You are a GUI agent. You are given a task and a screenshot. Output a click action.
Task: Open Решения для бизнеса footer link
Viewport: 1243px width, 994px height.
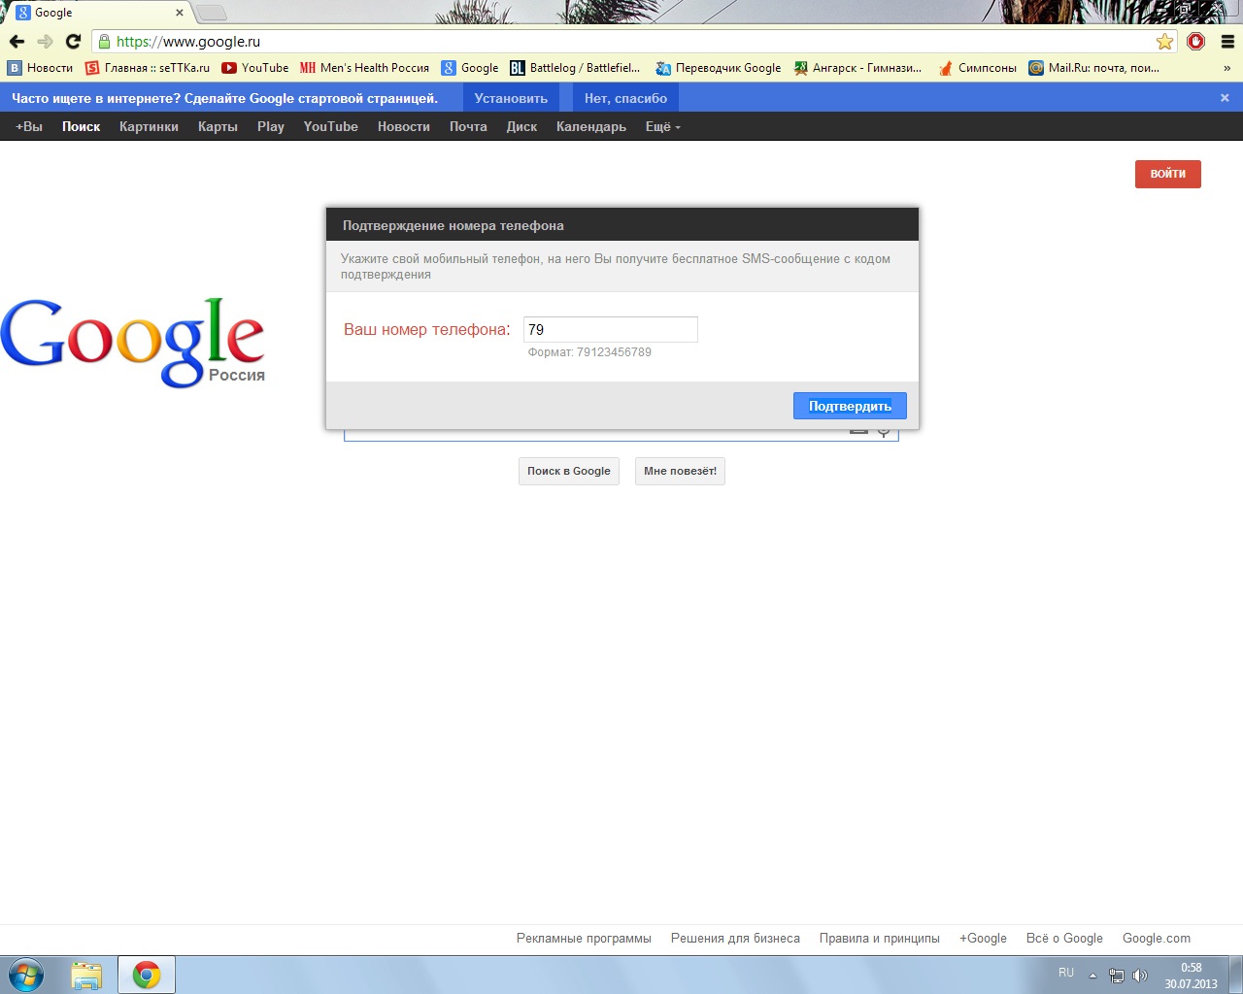click(x=735, y=938)
